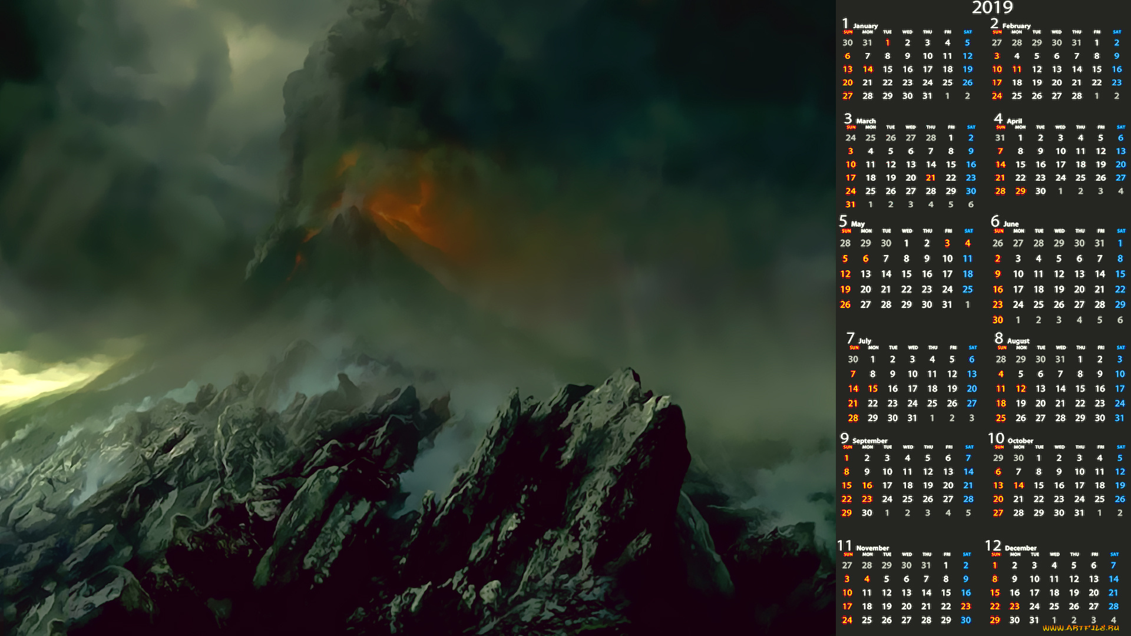Viewport: 1131px width, 636px height.
Task: Select March 21 highlighted in red
Action: (x=931, y=178)
